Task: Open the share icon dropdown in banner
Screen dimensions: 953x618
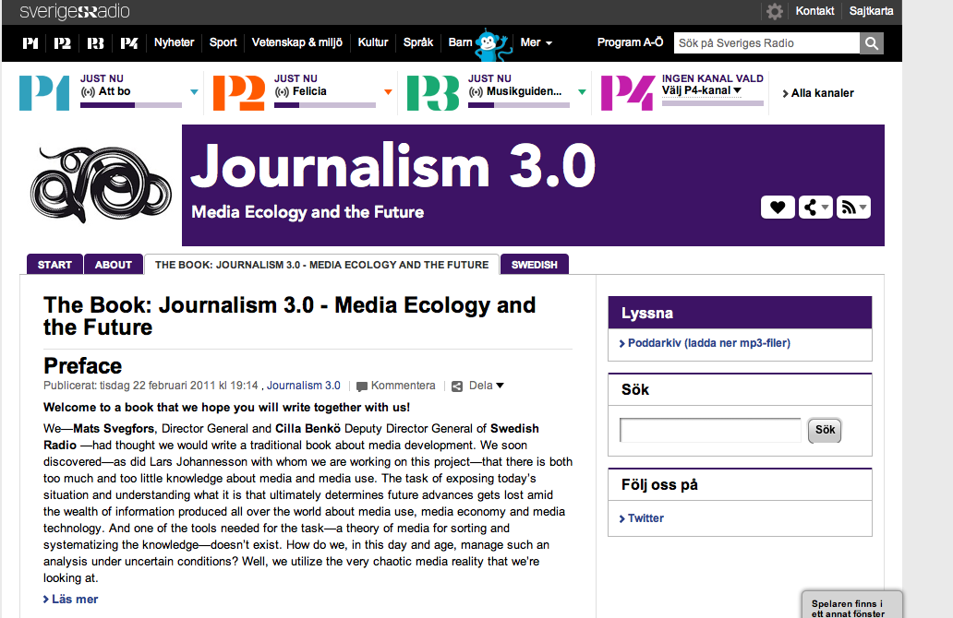Action: pos(815,208)
